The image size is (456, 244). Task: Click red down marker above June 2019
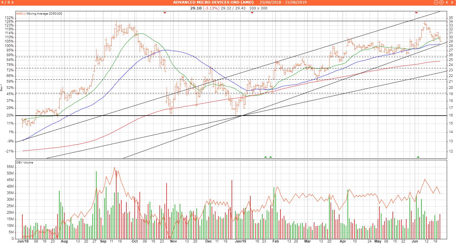416,13
